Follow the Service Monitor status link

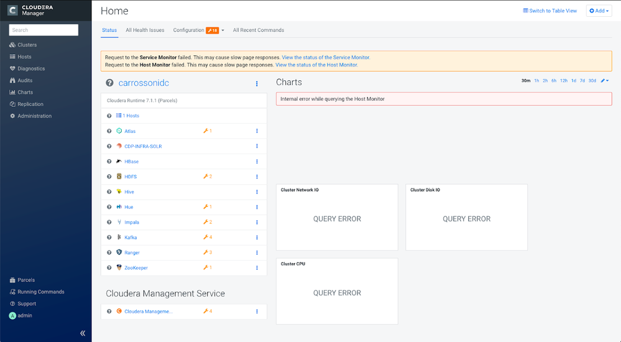[x=326, y=57]
